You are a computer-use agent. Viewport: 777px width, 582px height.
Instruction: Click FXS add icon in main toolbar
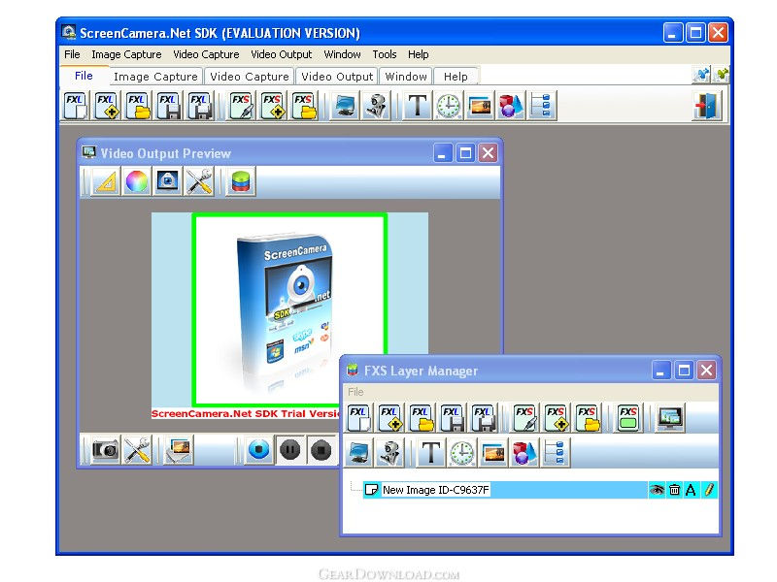(x=274, y=106)
